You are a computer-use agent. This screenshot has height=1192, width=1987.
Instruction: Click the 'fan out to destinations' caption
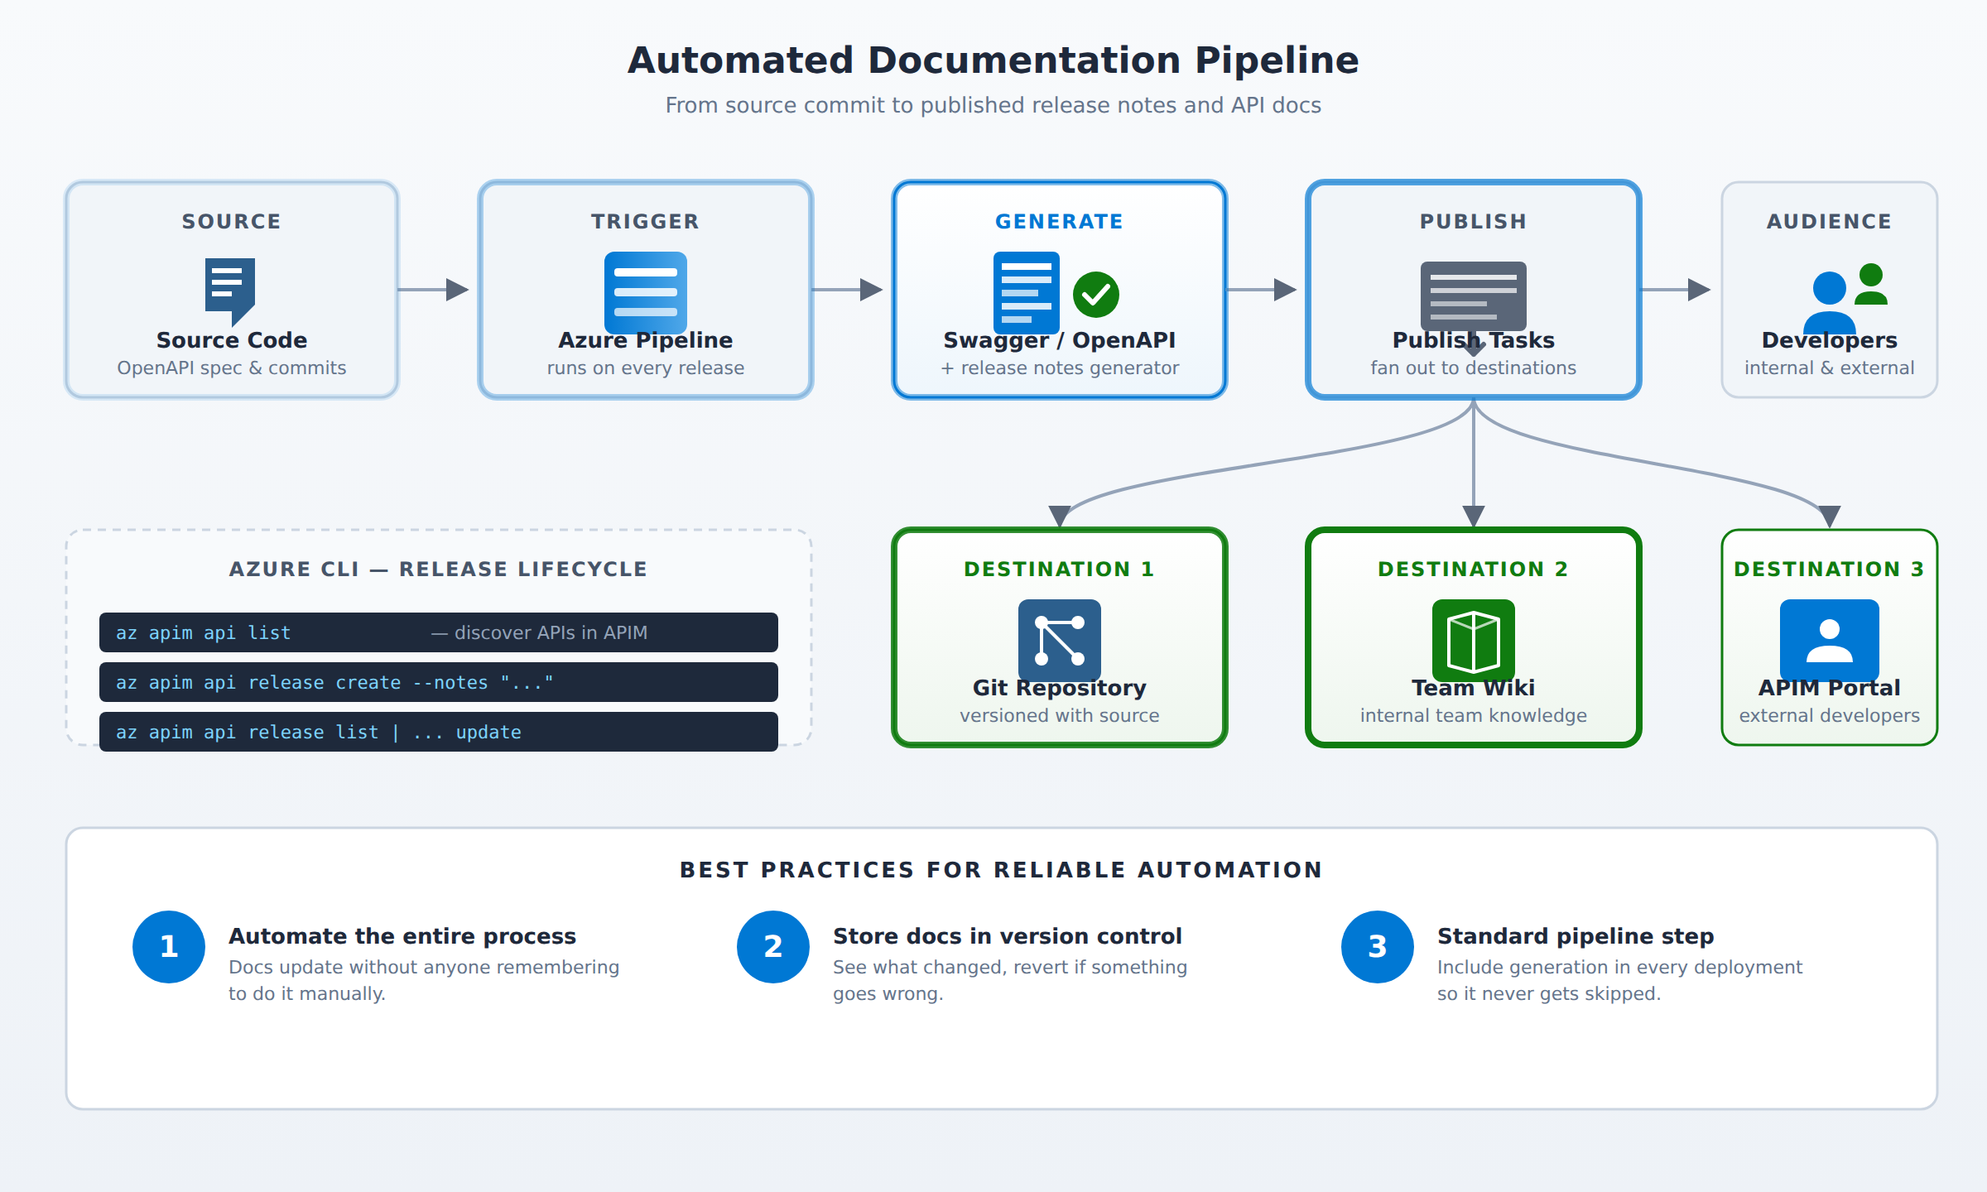[1474, 368]
